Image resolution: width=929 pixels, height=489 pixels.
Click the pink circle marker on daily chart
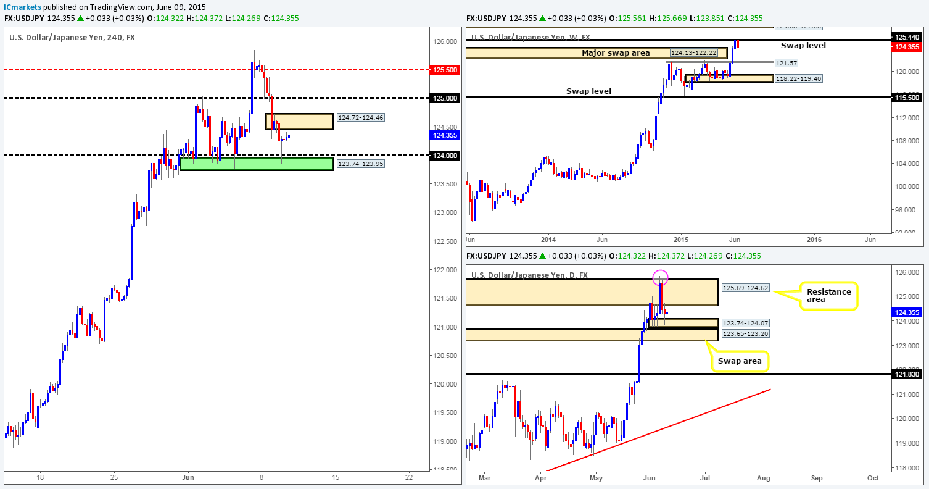pyautogui.click(x=660, y=277)
